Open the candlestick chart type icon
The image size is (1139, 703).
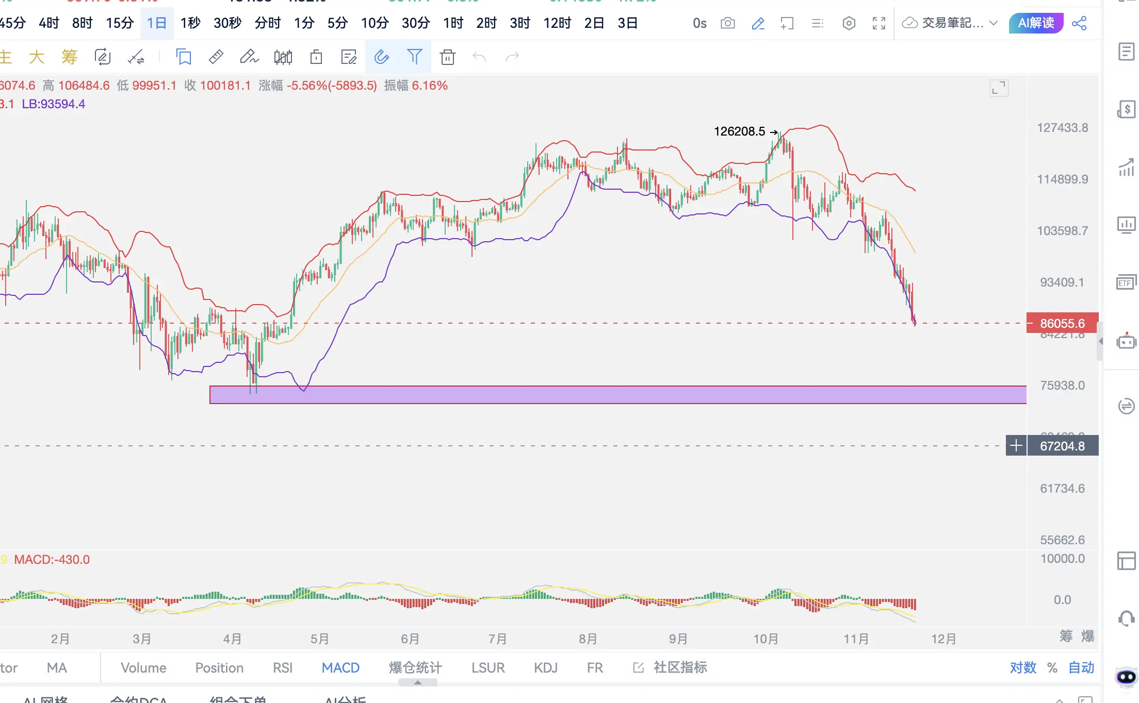(x=283, y=57)
